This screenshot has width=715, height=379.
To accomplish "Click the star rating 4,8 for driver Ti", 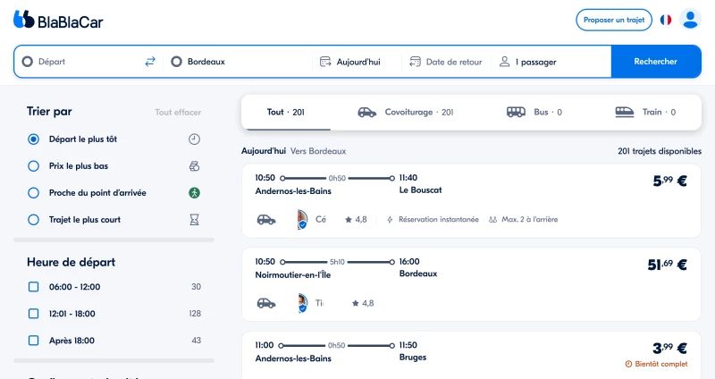I will (x=363, y=303).
